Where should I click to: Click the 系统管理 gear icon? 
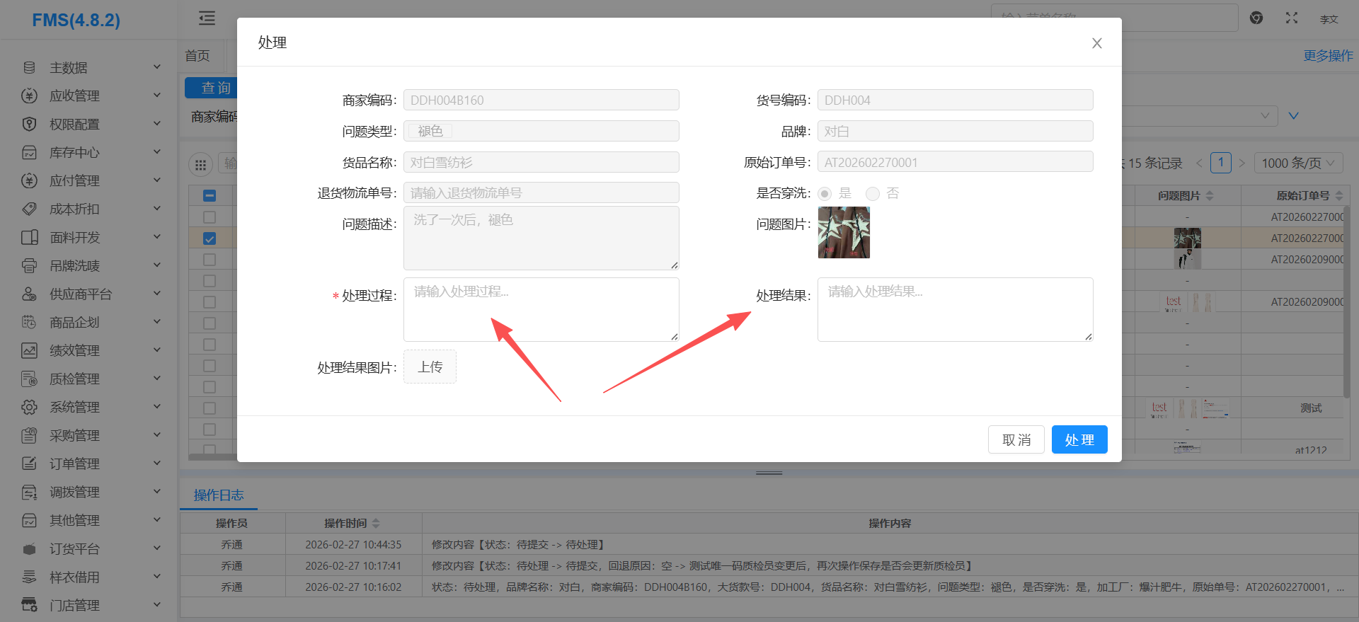click(29, 407)
